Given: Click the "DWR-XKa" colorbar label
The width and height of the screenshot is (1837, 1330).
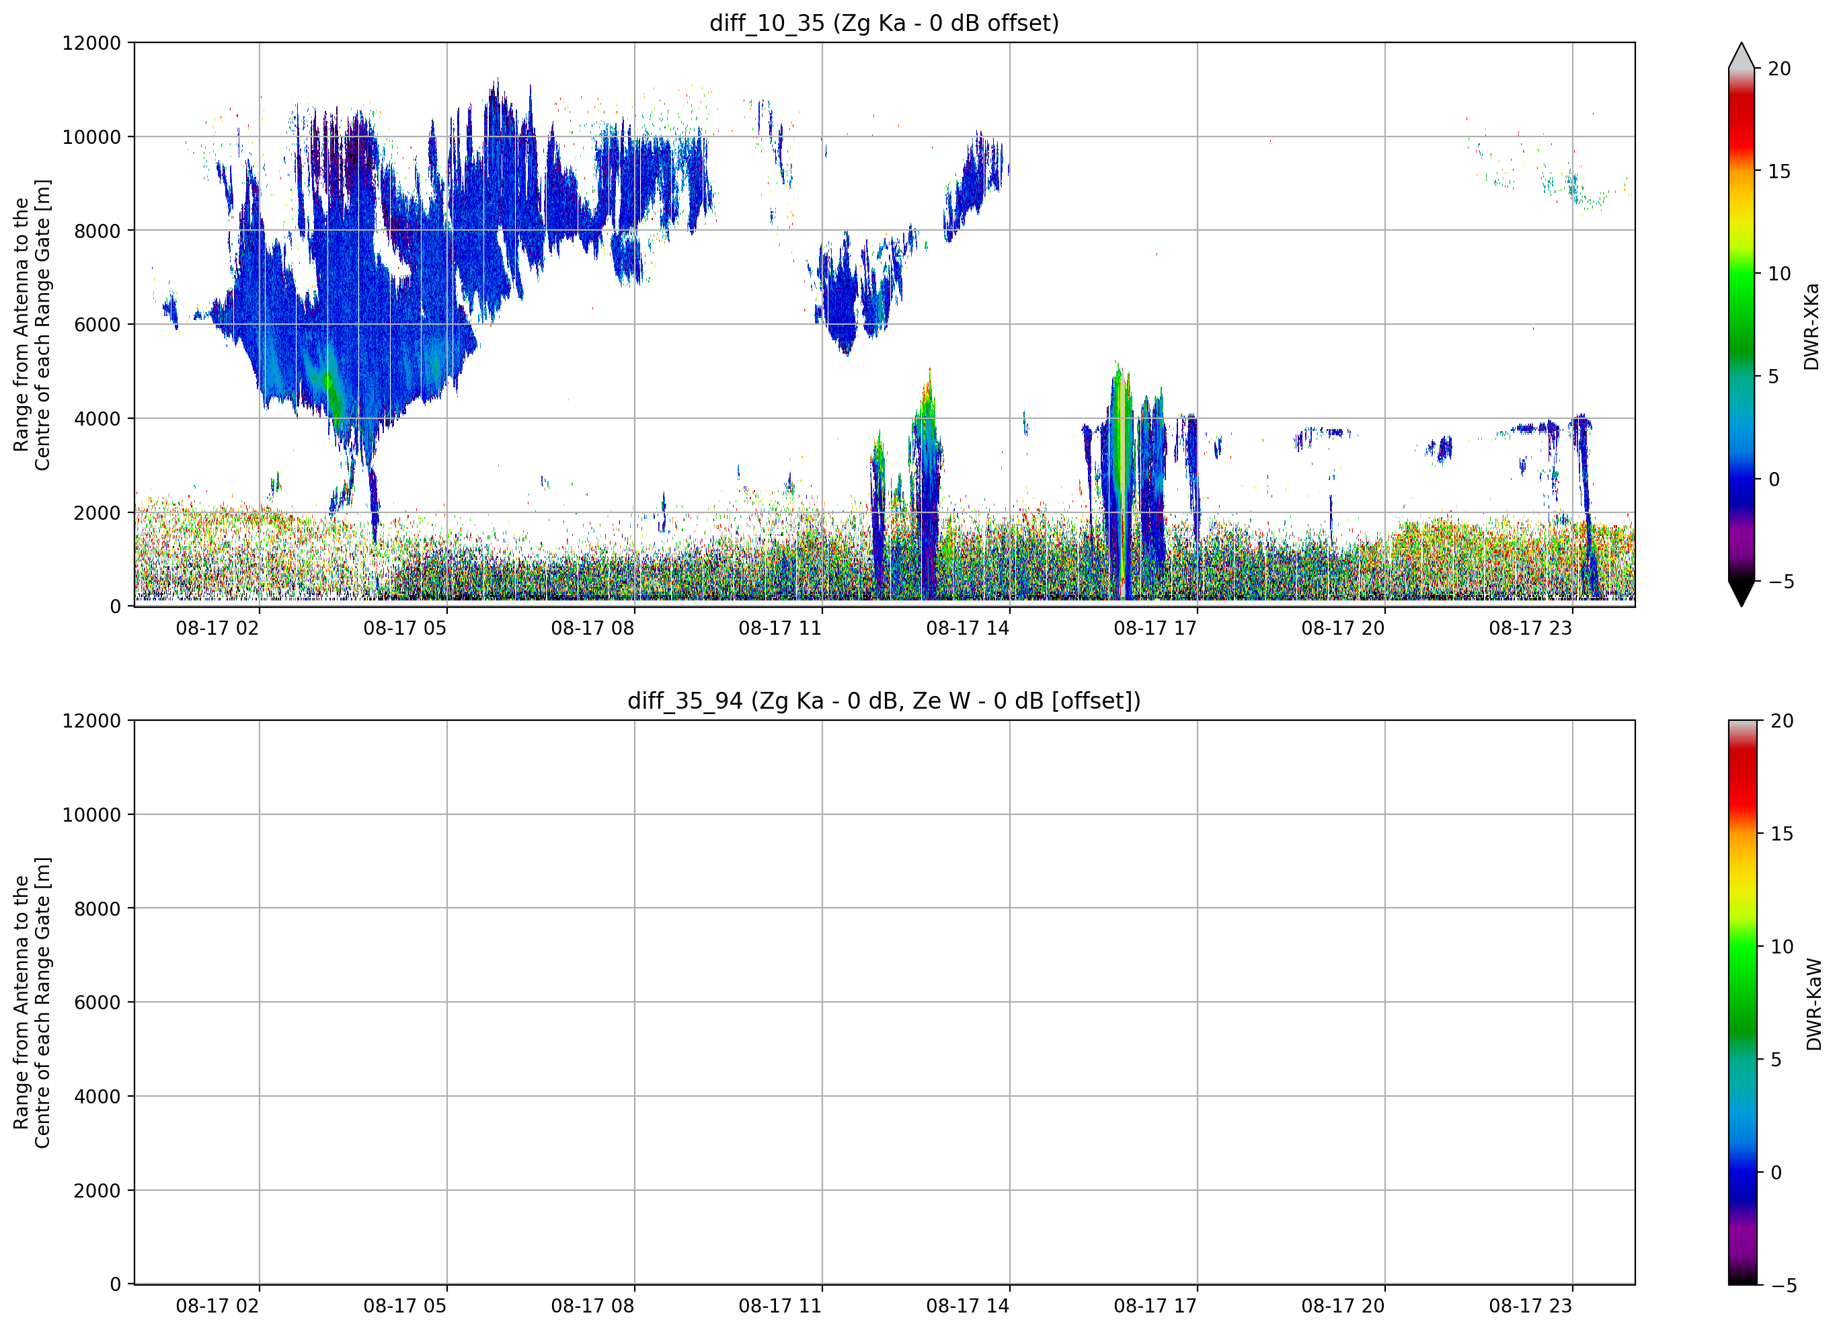Looking at the screenshot, I should [1812, 326].
